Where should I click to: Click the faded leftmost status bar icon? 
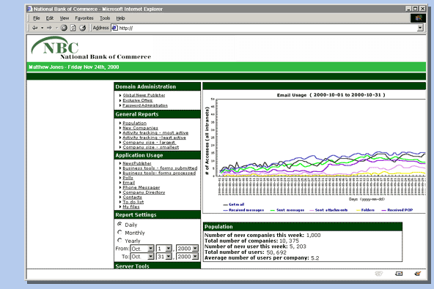pyautogui.click(x=378, y=274)
